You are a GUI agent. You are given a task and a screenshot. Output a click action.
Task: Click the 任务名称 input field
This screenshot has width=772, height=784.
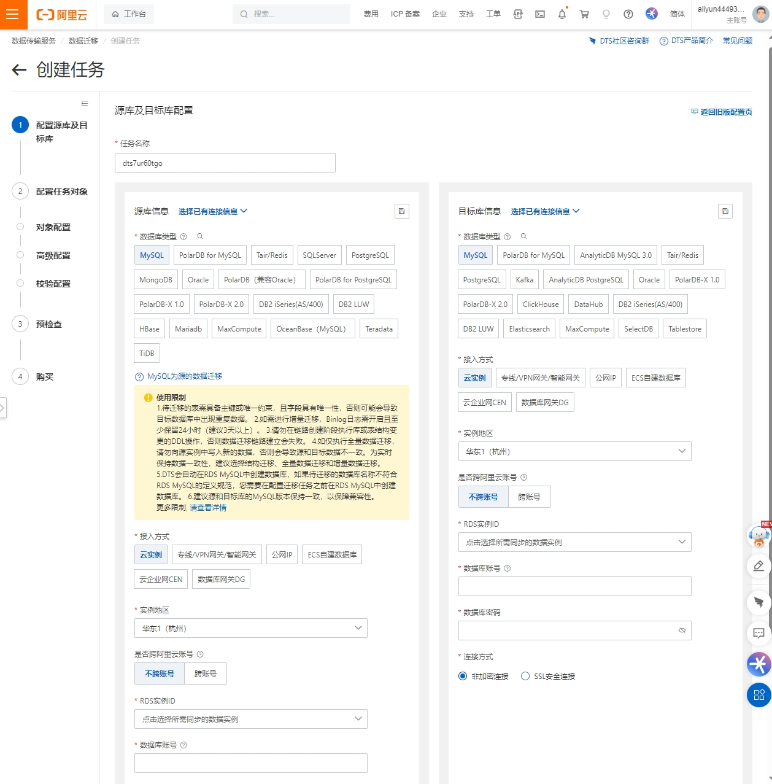[x=225, y=163]
